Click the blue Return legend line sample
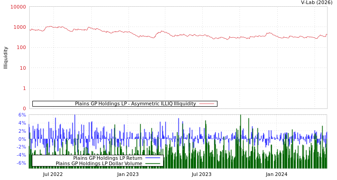 [152, 158]
